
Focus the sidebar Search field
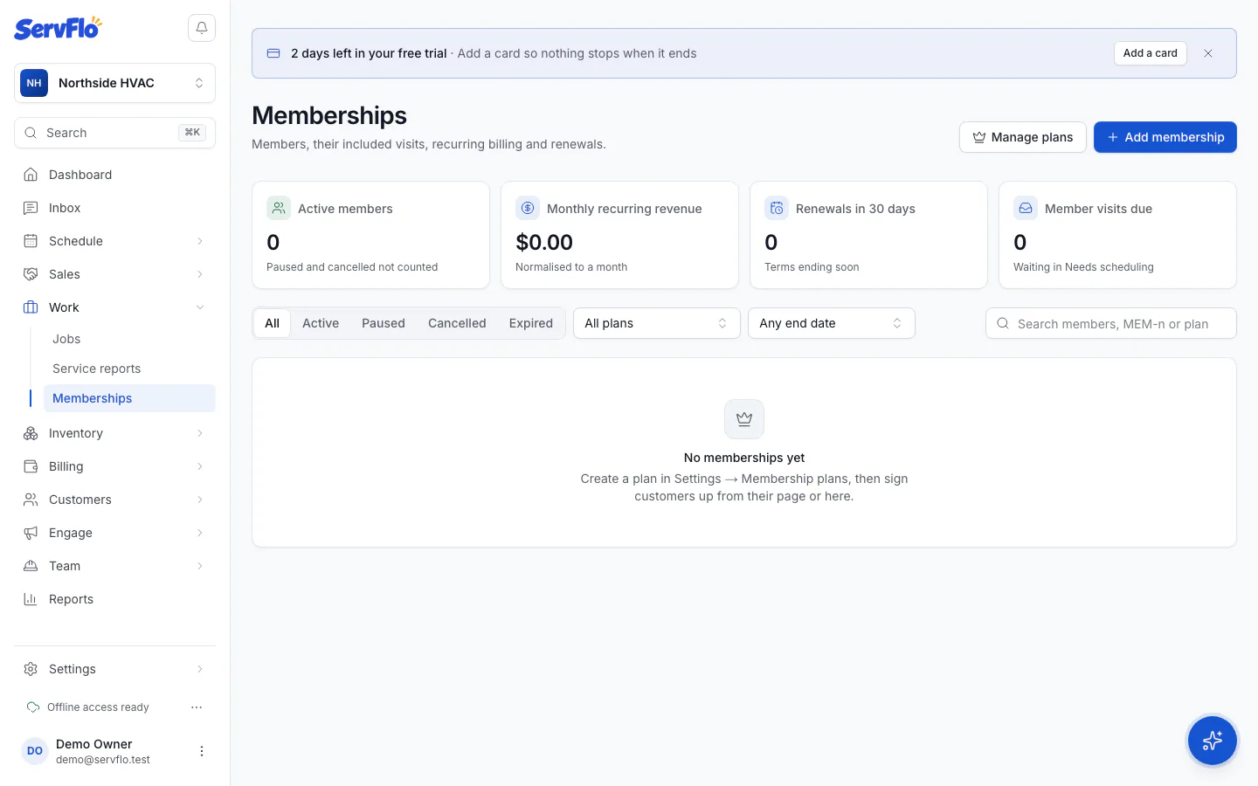[114, 133]
